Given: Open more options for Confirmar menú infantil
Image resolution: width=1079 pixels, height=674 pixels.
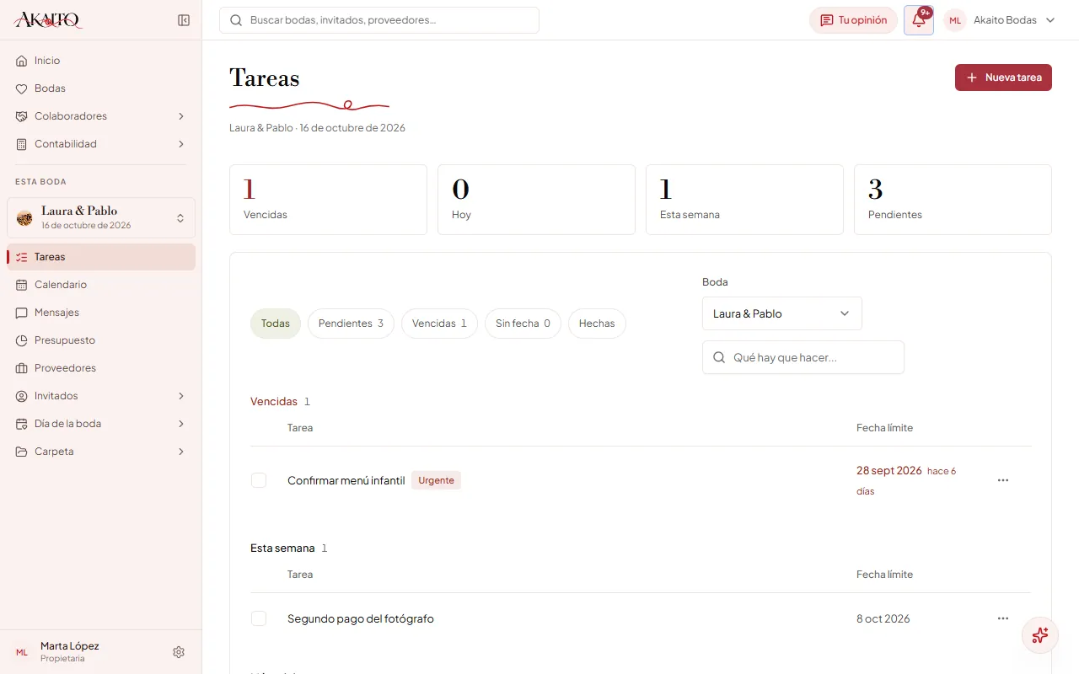Looking at the screenshot, I should coord(1003,480).
